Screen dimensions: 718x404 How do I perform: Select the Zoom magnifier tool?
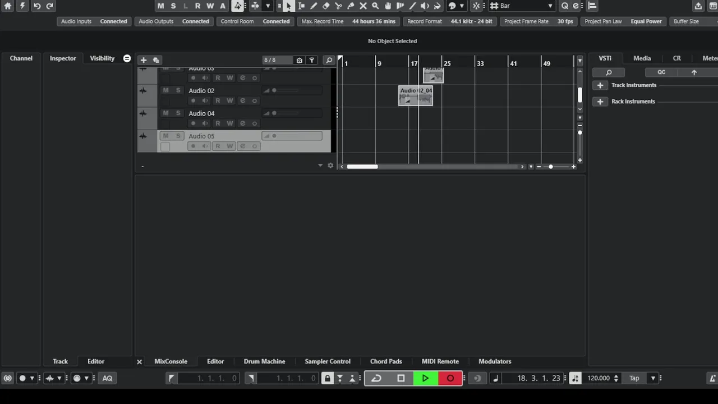[x=375, y=6]
